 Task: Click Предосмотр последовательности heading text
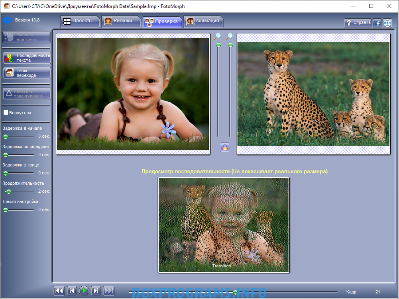[235, 172]
